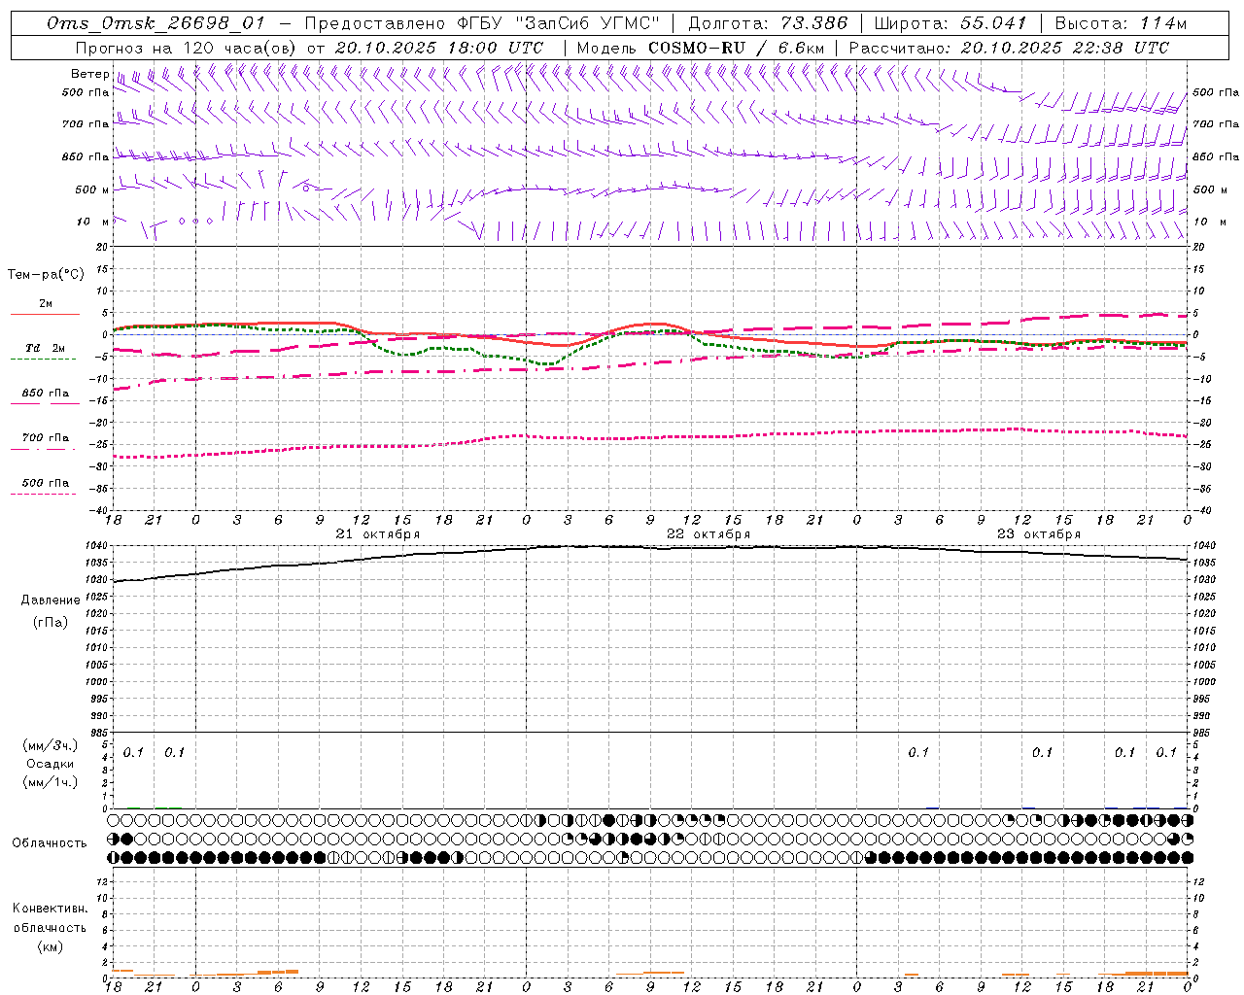Screen dimensions: 1244x995
Task: Select the Td 2м dew point legend entry
Action: [45, 353]
